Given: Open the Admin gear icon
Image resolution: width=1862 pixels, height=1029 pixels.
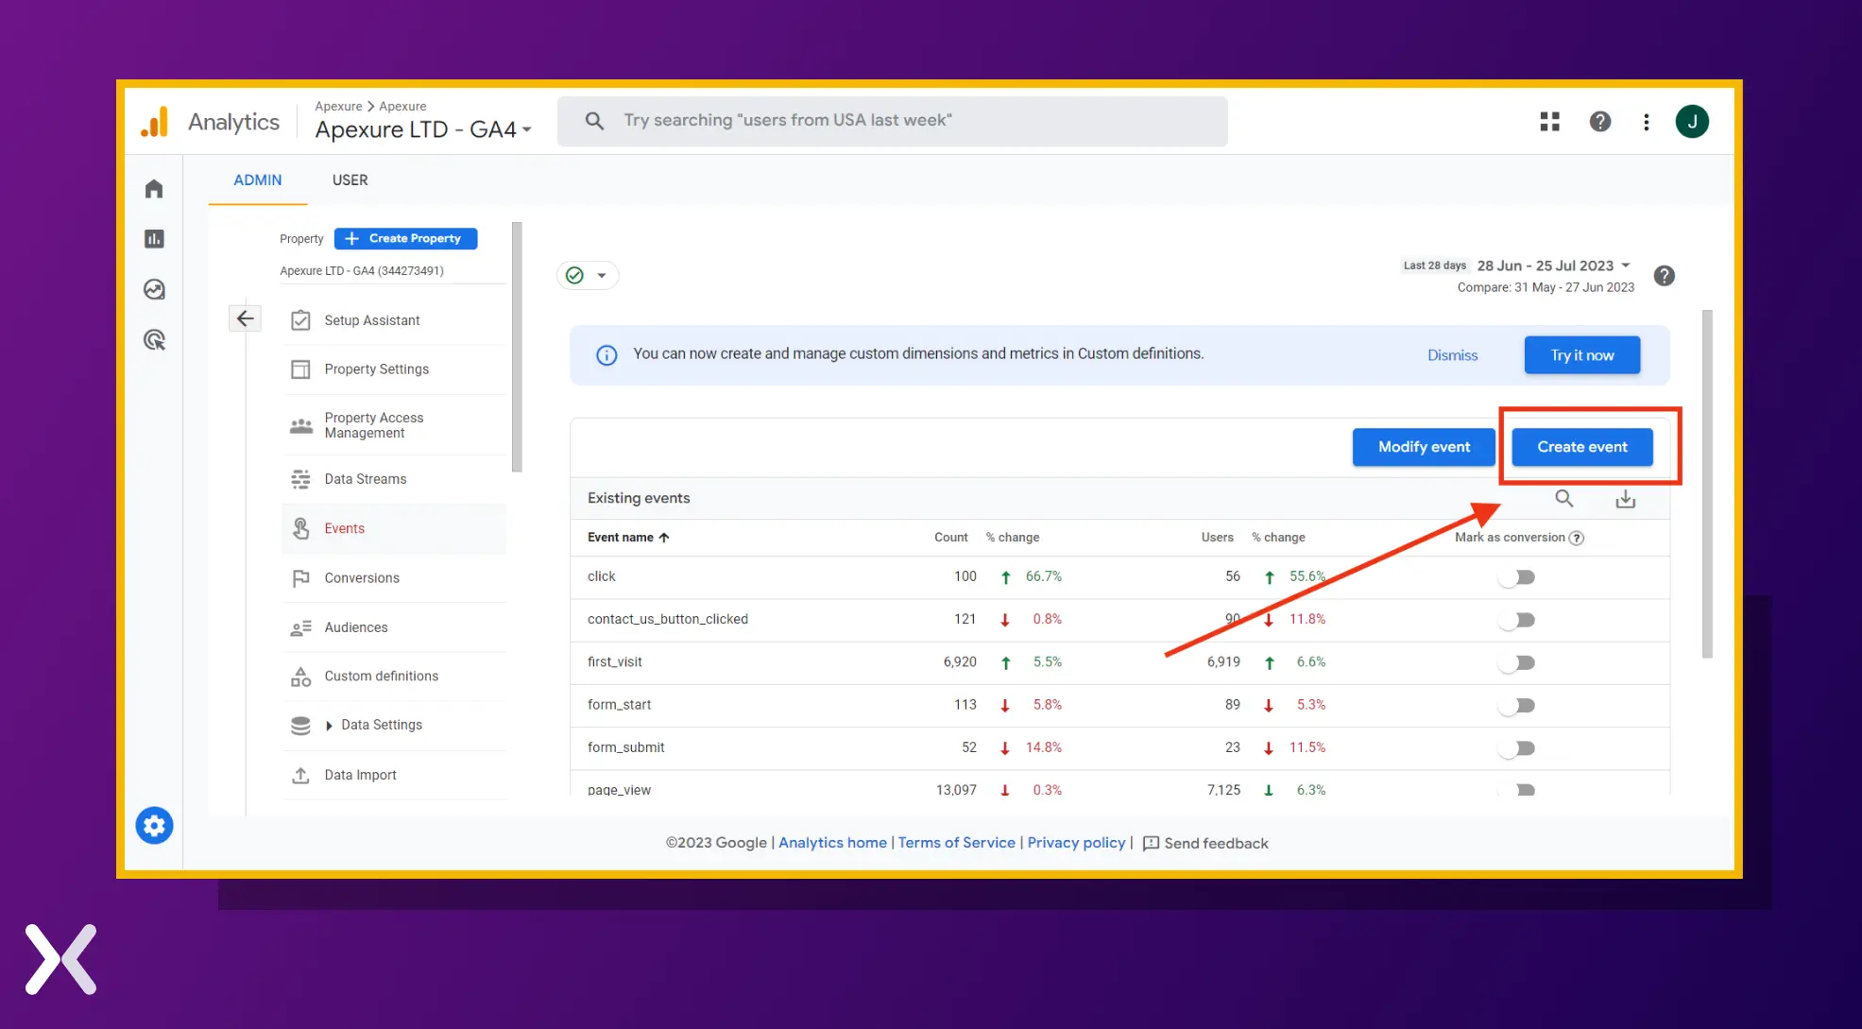Looking at the screenshot, I should 154,826.
